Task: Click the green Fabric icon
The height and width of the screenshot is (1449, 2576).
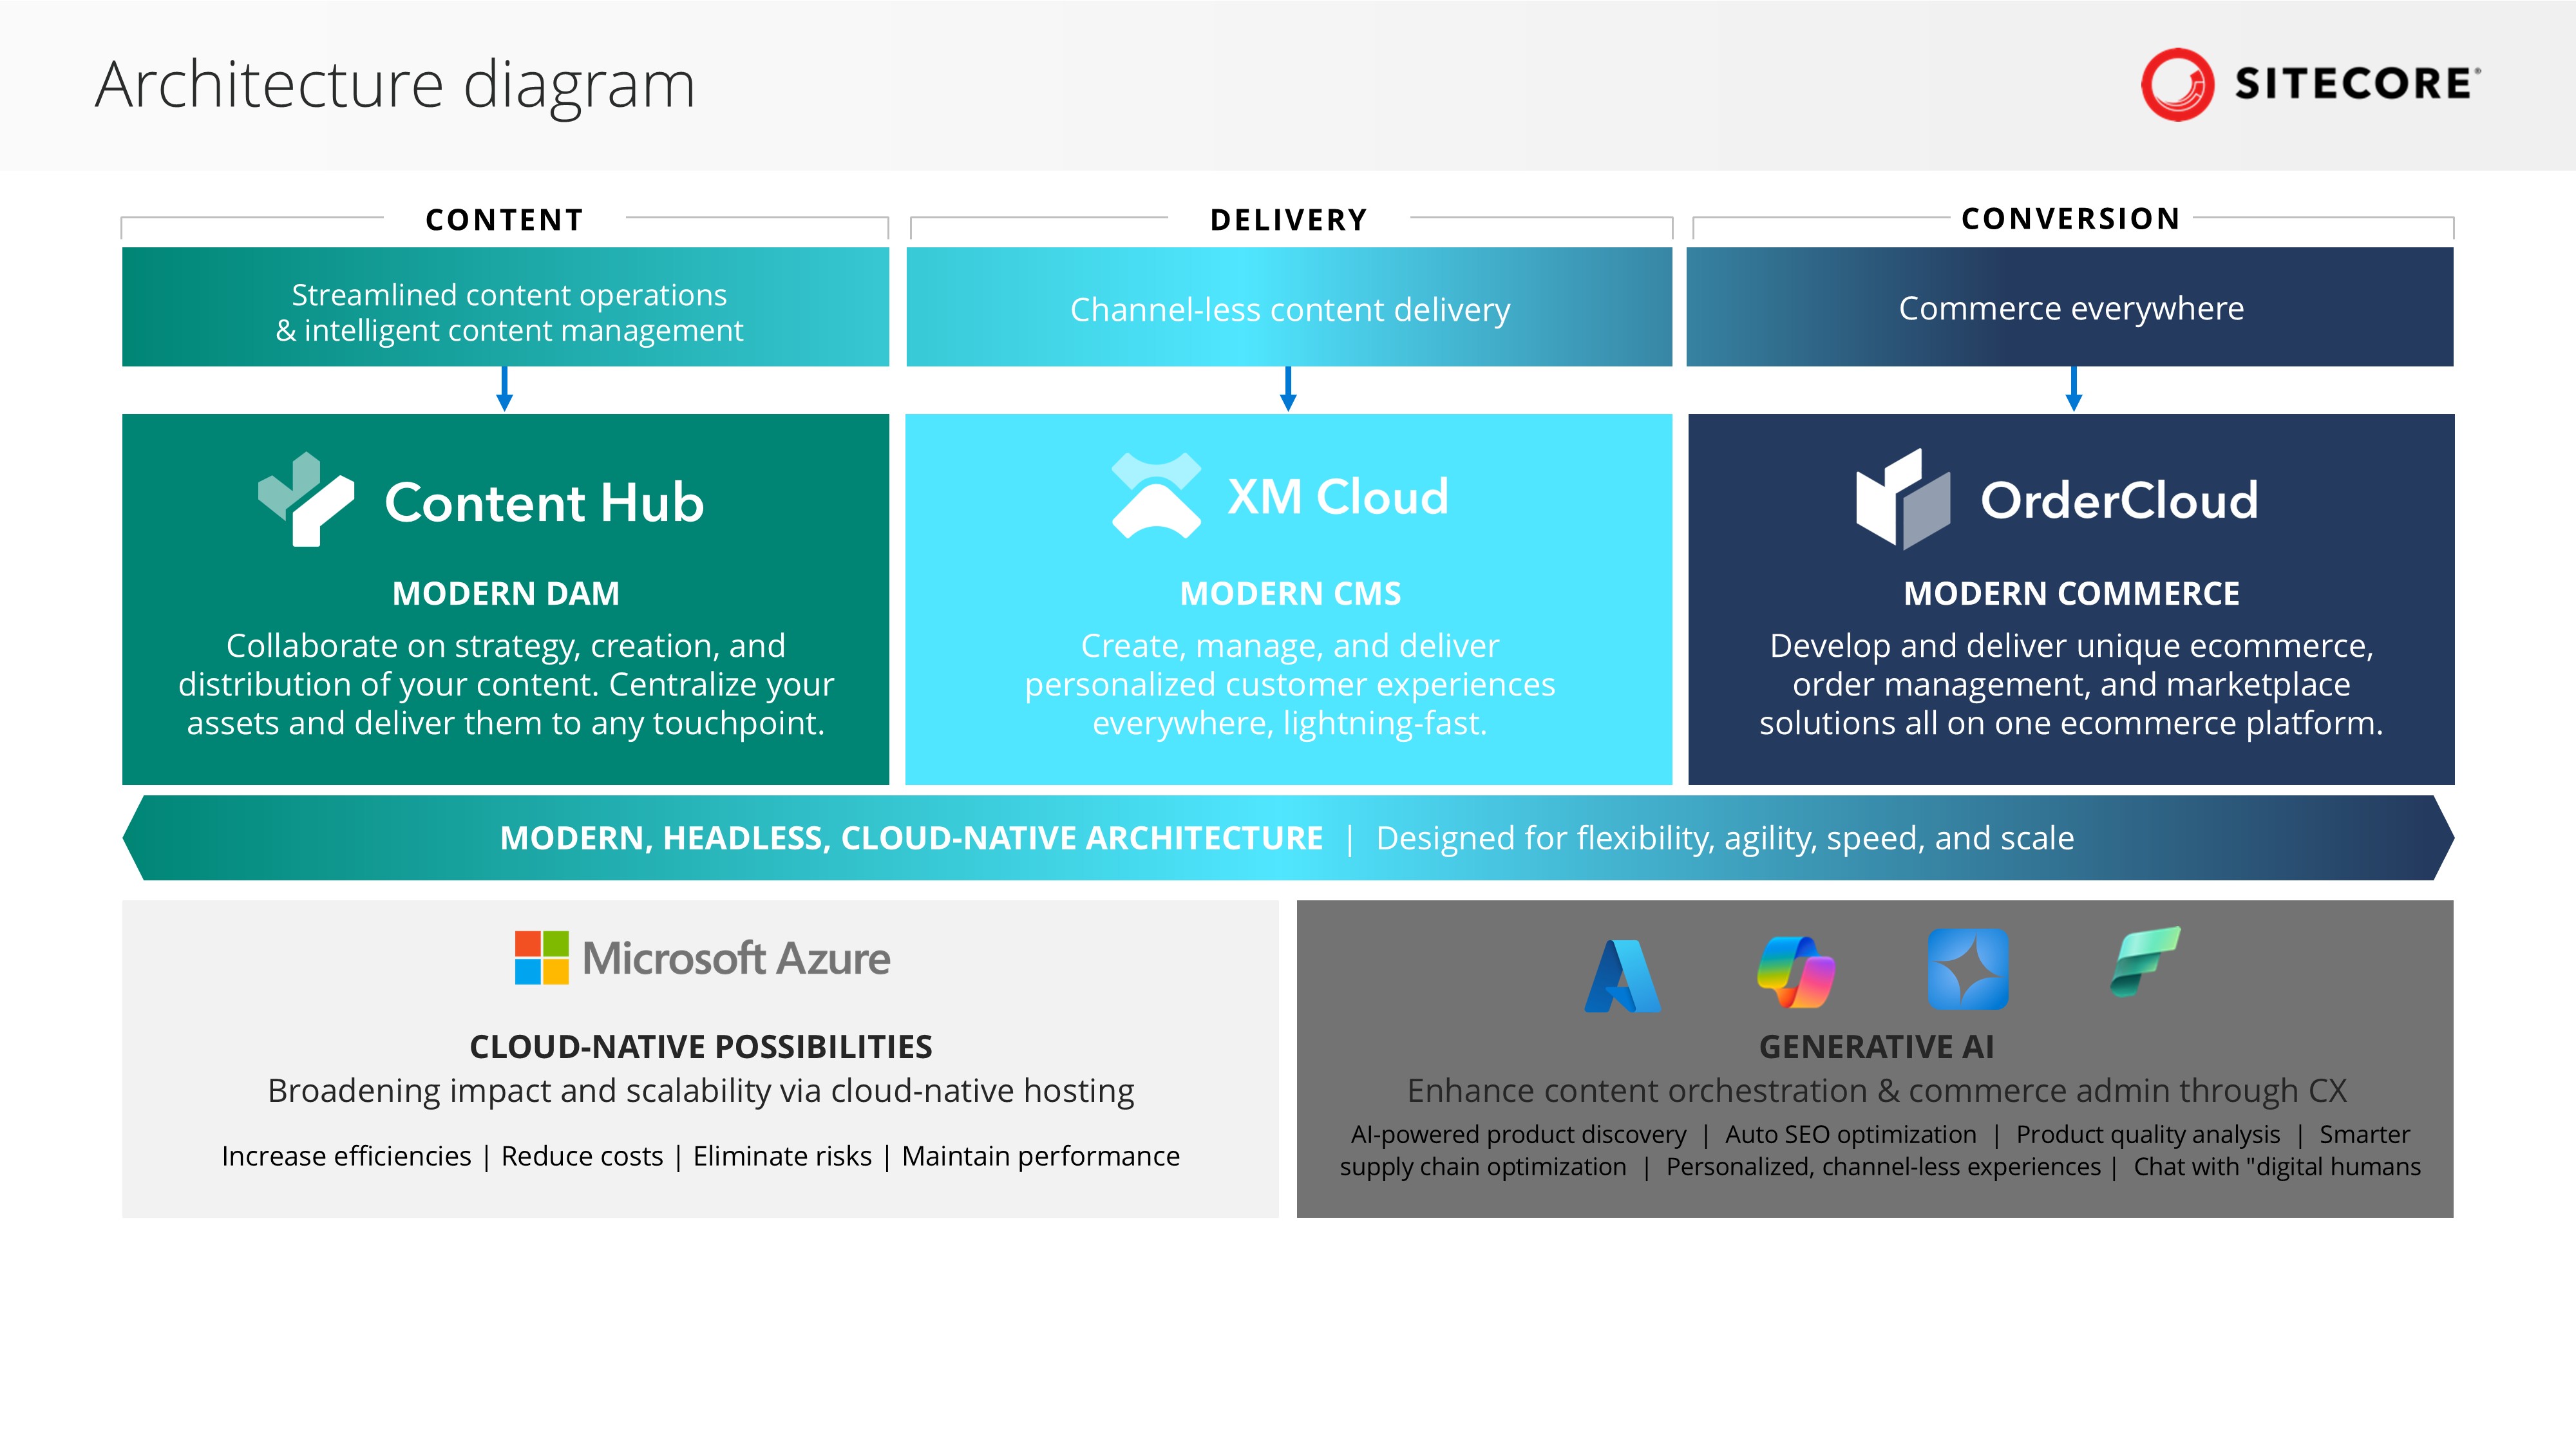Action: pos(2144,961)
